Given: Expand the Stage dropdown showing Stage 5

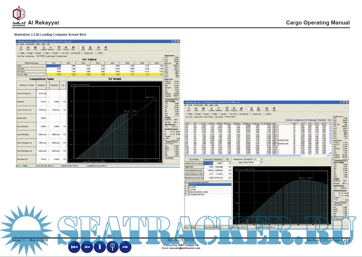Looking at the screenshot, I should pos(261,162).
